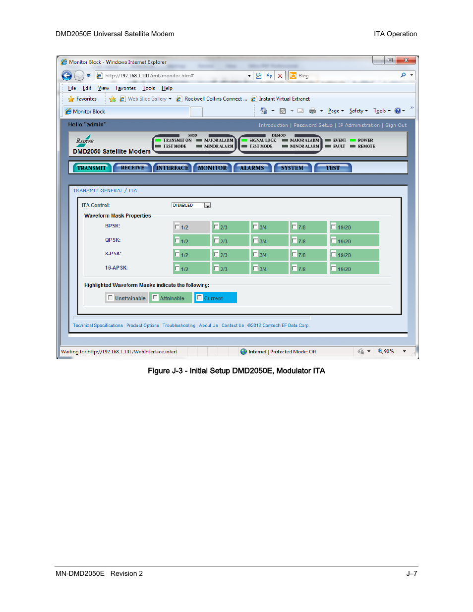Click the status bar privacy icon

(361, 352)
